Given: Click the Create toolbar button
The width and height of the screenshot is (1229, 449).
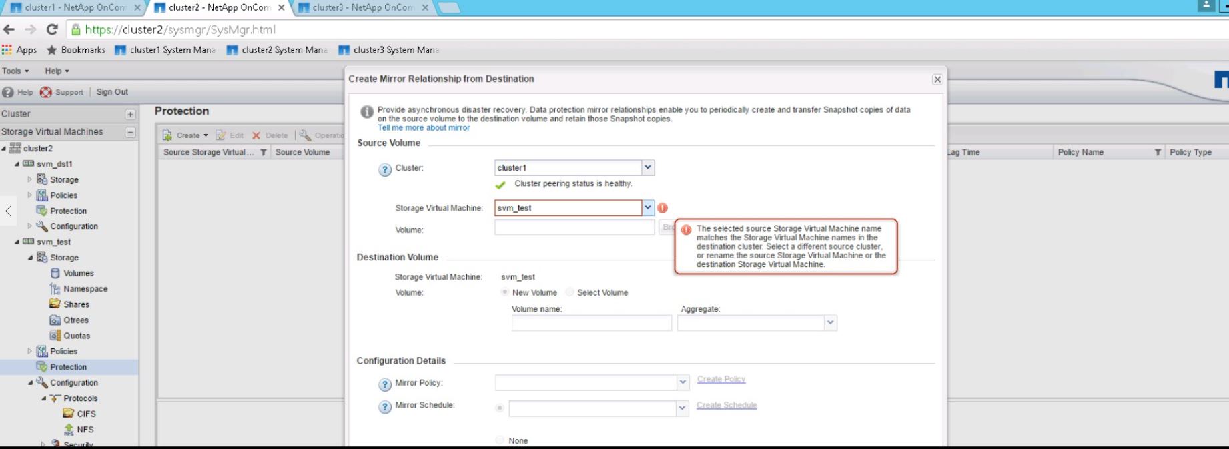Looking at the screenshot, I should (x=186, y=135).
